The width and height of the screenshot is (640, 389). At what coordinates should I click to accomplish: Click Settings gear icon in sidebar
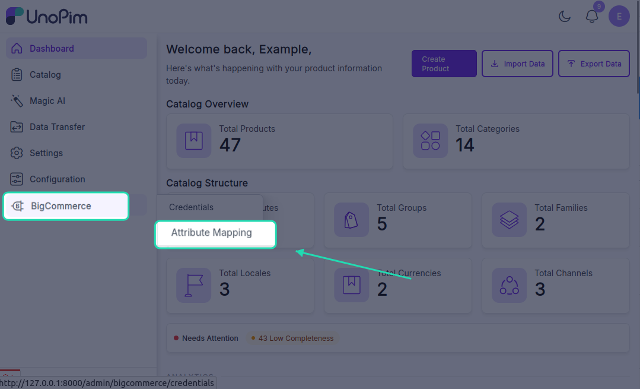coord(17,153)
